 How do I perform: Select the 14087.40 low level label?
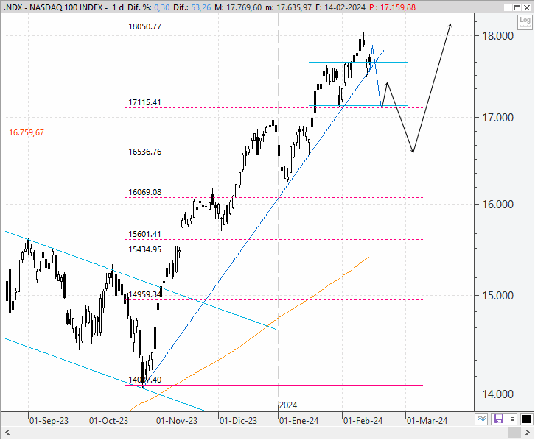[x=144, y=380]
